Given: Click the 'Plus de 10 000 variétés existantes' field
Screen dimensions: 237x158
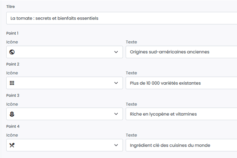Looking at the screenshot, I should [181, 83].
